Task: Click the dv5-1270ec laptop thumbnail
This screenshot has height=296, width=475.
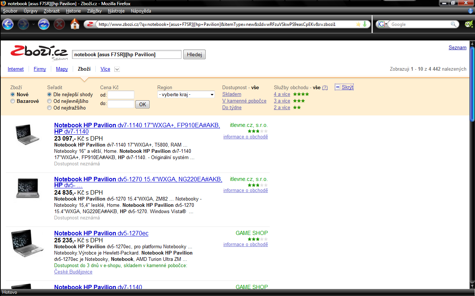Action: point(27,243)
